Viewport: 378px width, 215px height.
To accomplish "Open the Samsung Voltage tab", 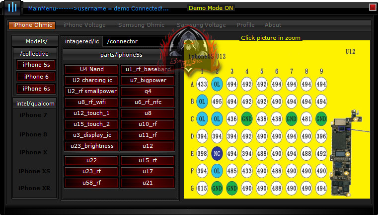I will 201,25.
